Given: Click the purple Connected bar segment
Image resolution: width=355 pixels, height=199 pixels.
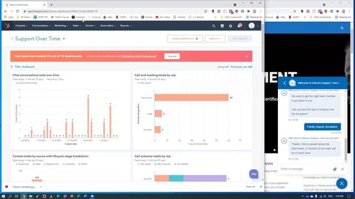Looking at the screenshot, I should tap(205, 178).
